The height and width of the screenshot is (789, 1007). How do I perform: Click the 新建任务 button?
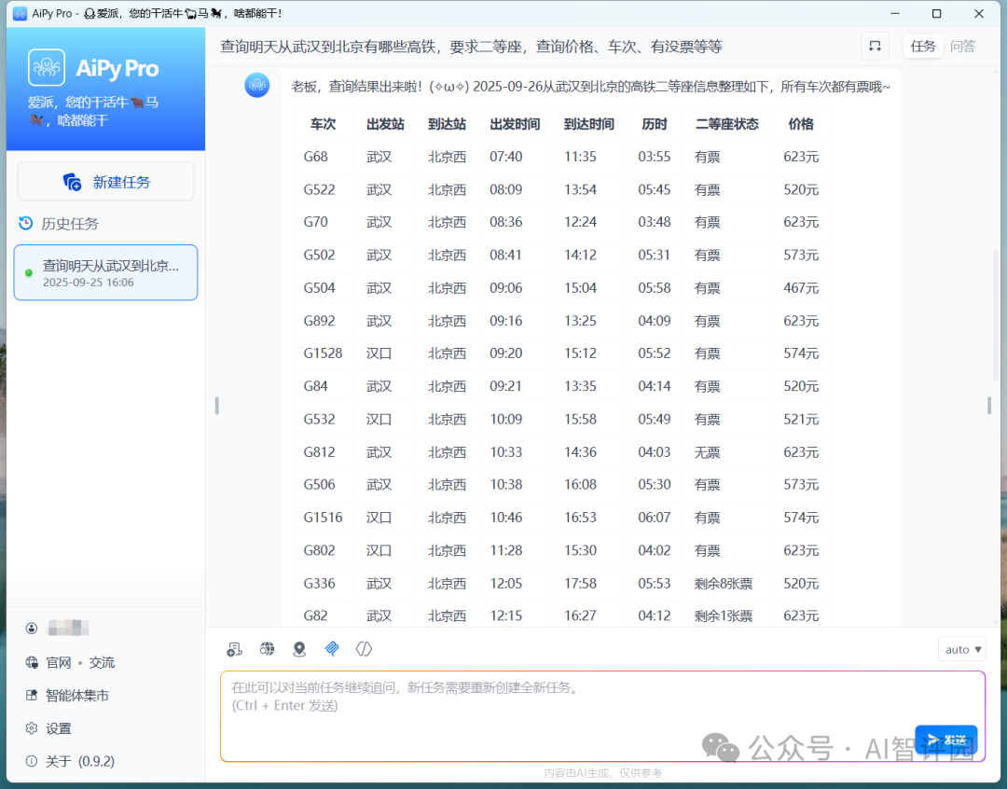coord(105,181)
